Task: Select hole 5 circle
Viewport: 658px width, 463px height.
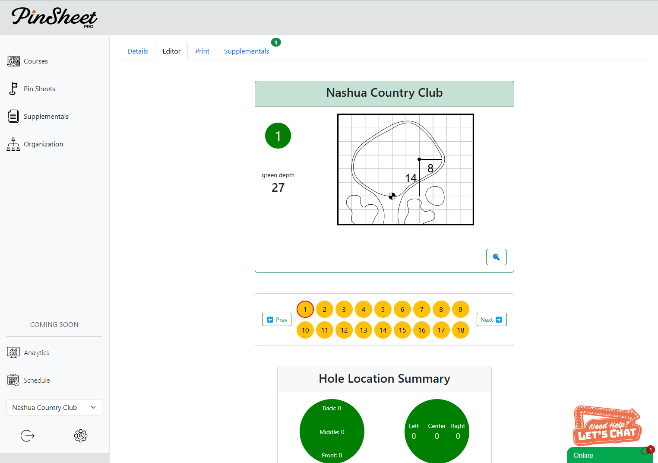Action: coord(383,309)
